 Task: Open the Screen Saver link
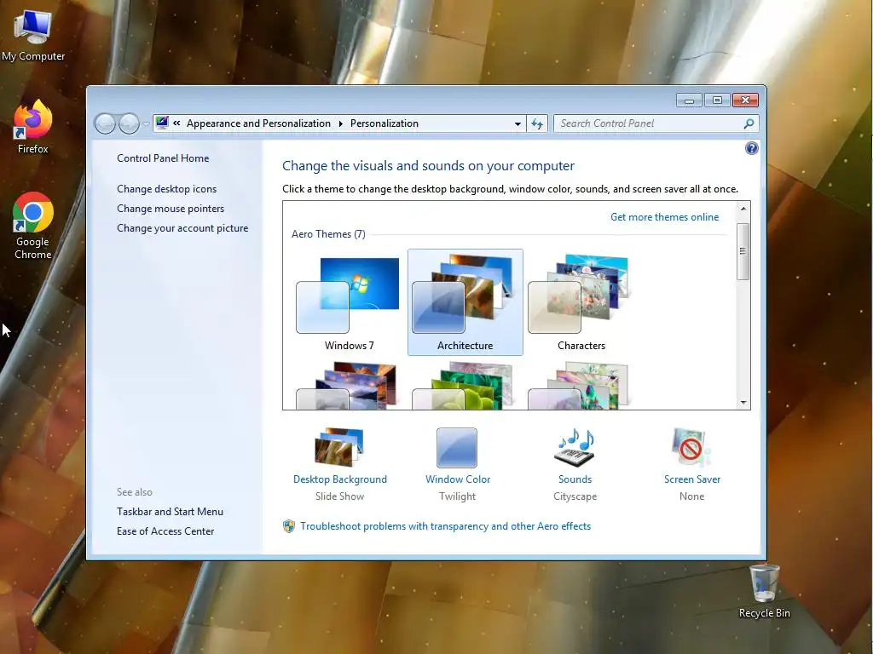(x=692, y=479)
